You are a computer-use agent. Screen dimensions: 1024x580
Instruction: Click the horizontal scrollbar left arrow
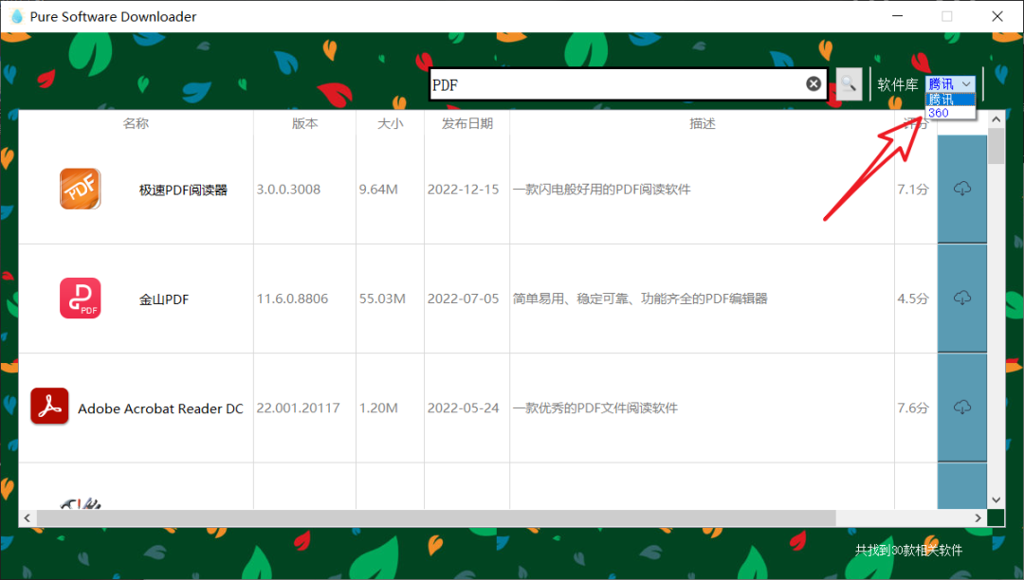pos(27,518)
